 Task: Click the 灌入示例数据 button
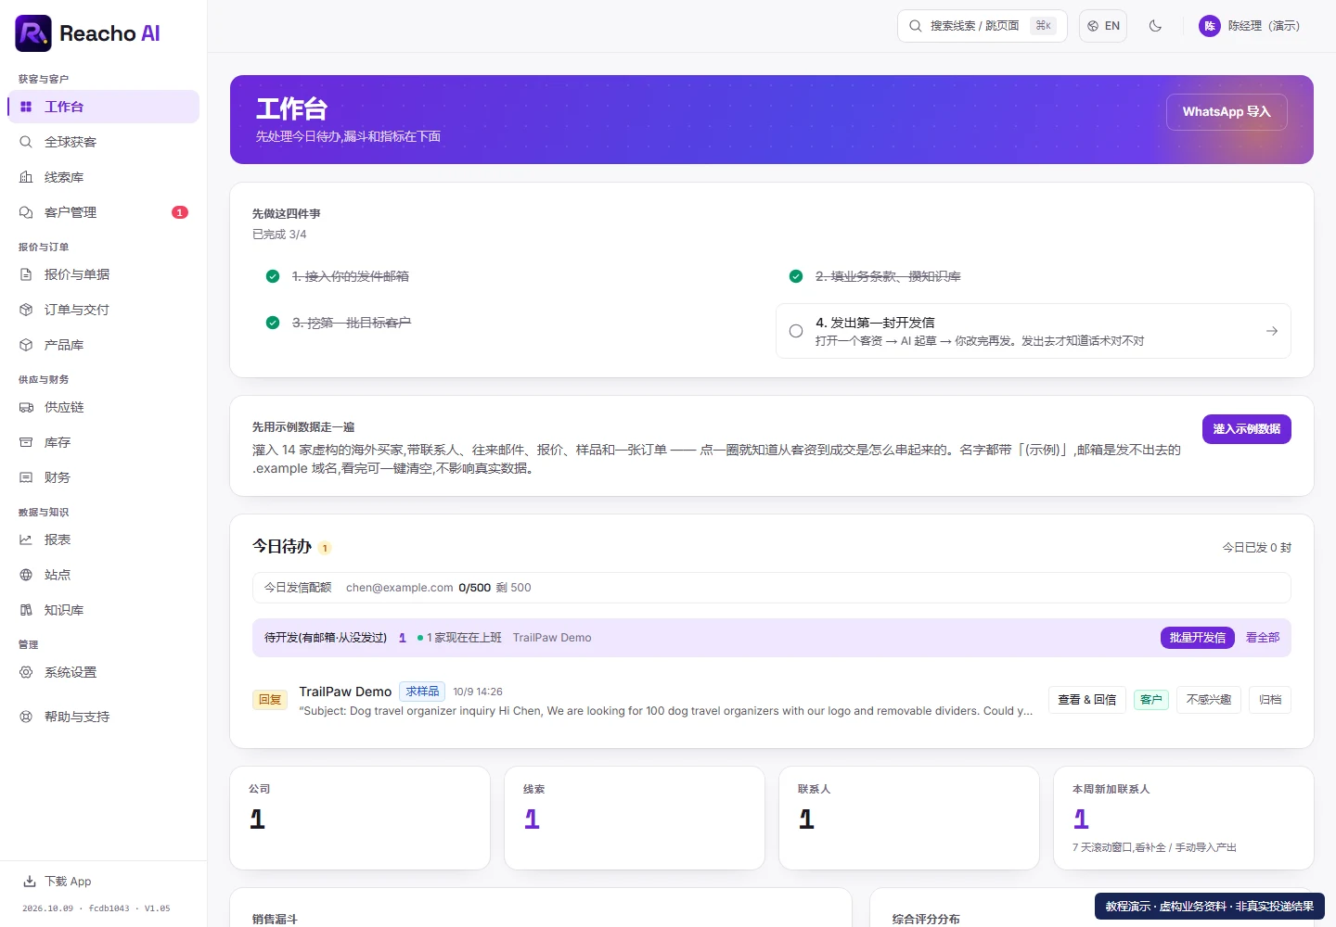coord(1247,429)
